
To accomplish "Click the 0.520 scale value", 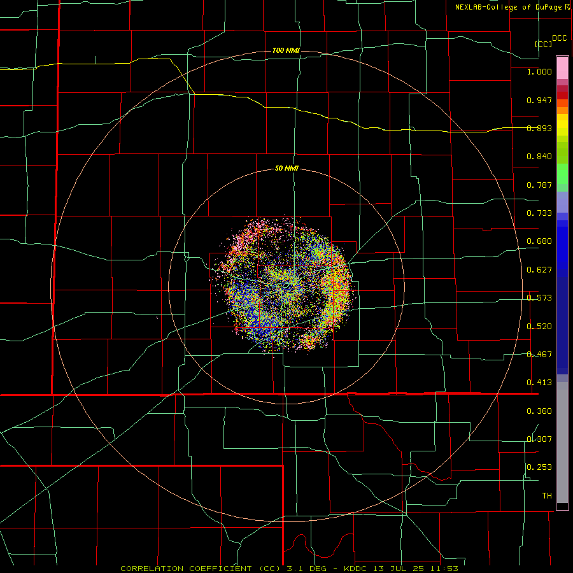I will click(x=539, y=327).
